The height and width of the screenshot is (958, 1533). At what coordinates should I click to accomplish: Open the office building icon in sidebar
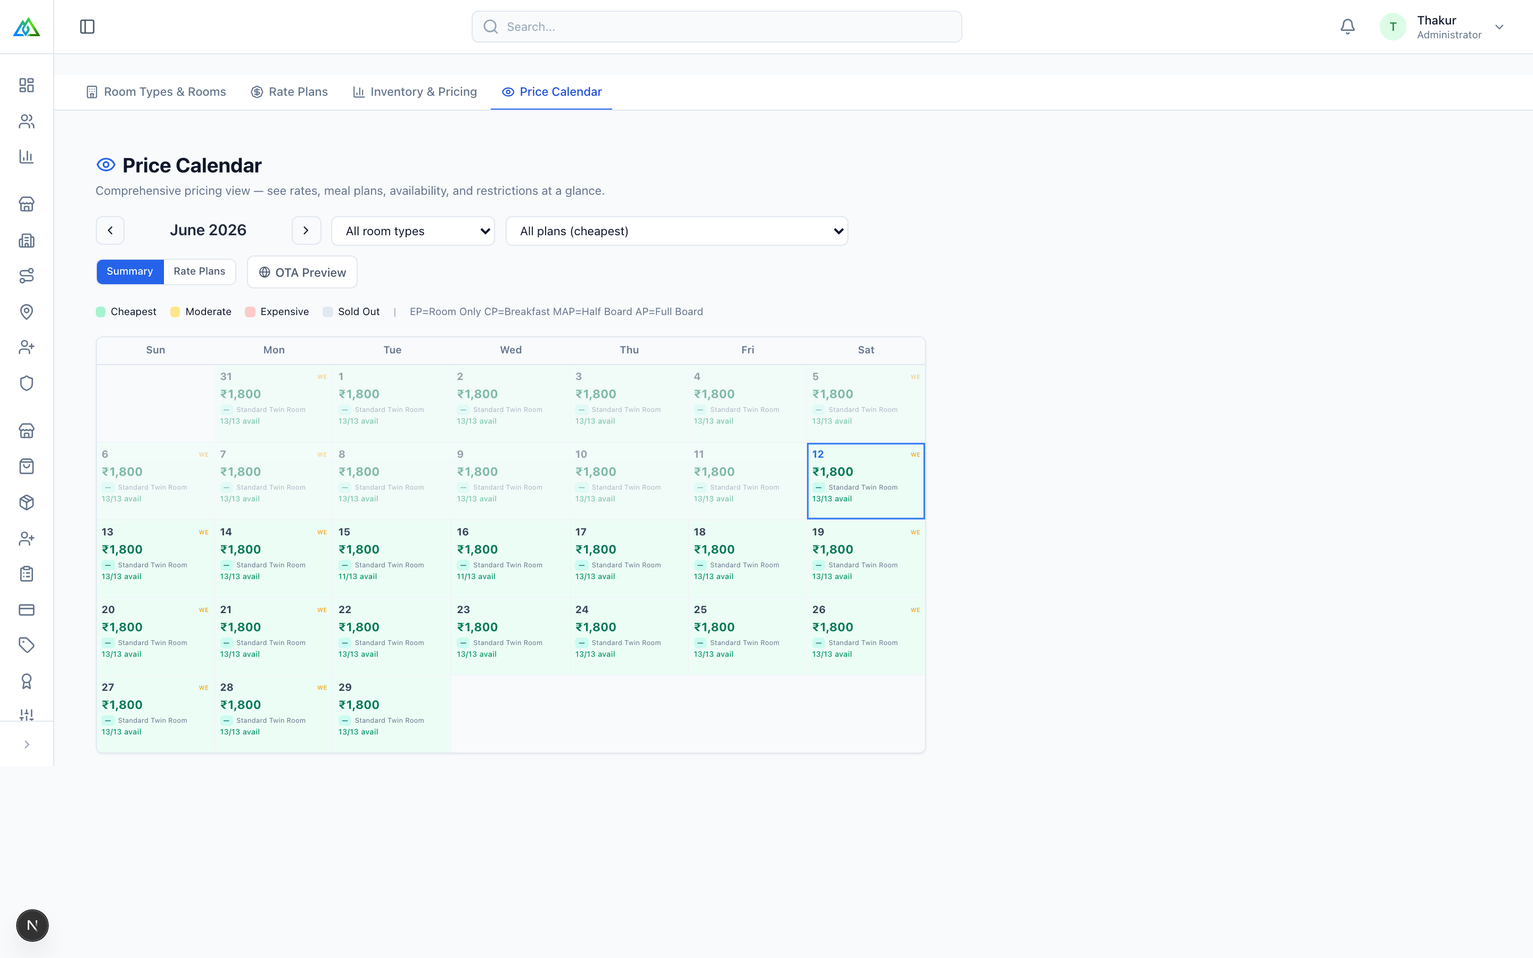coord(27,240)
